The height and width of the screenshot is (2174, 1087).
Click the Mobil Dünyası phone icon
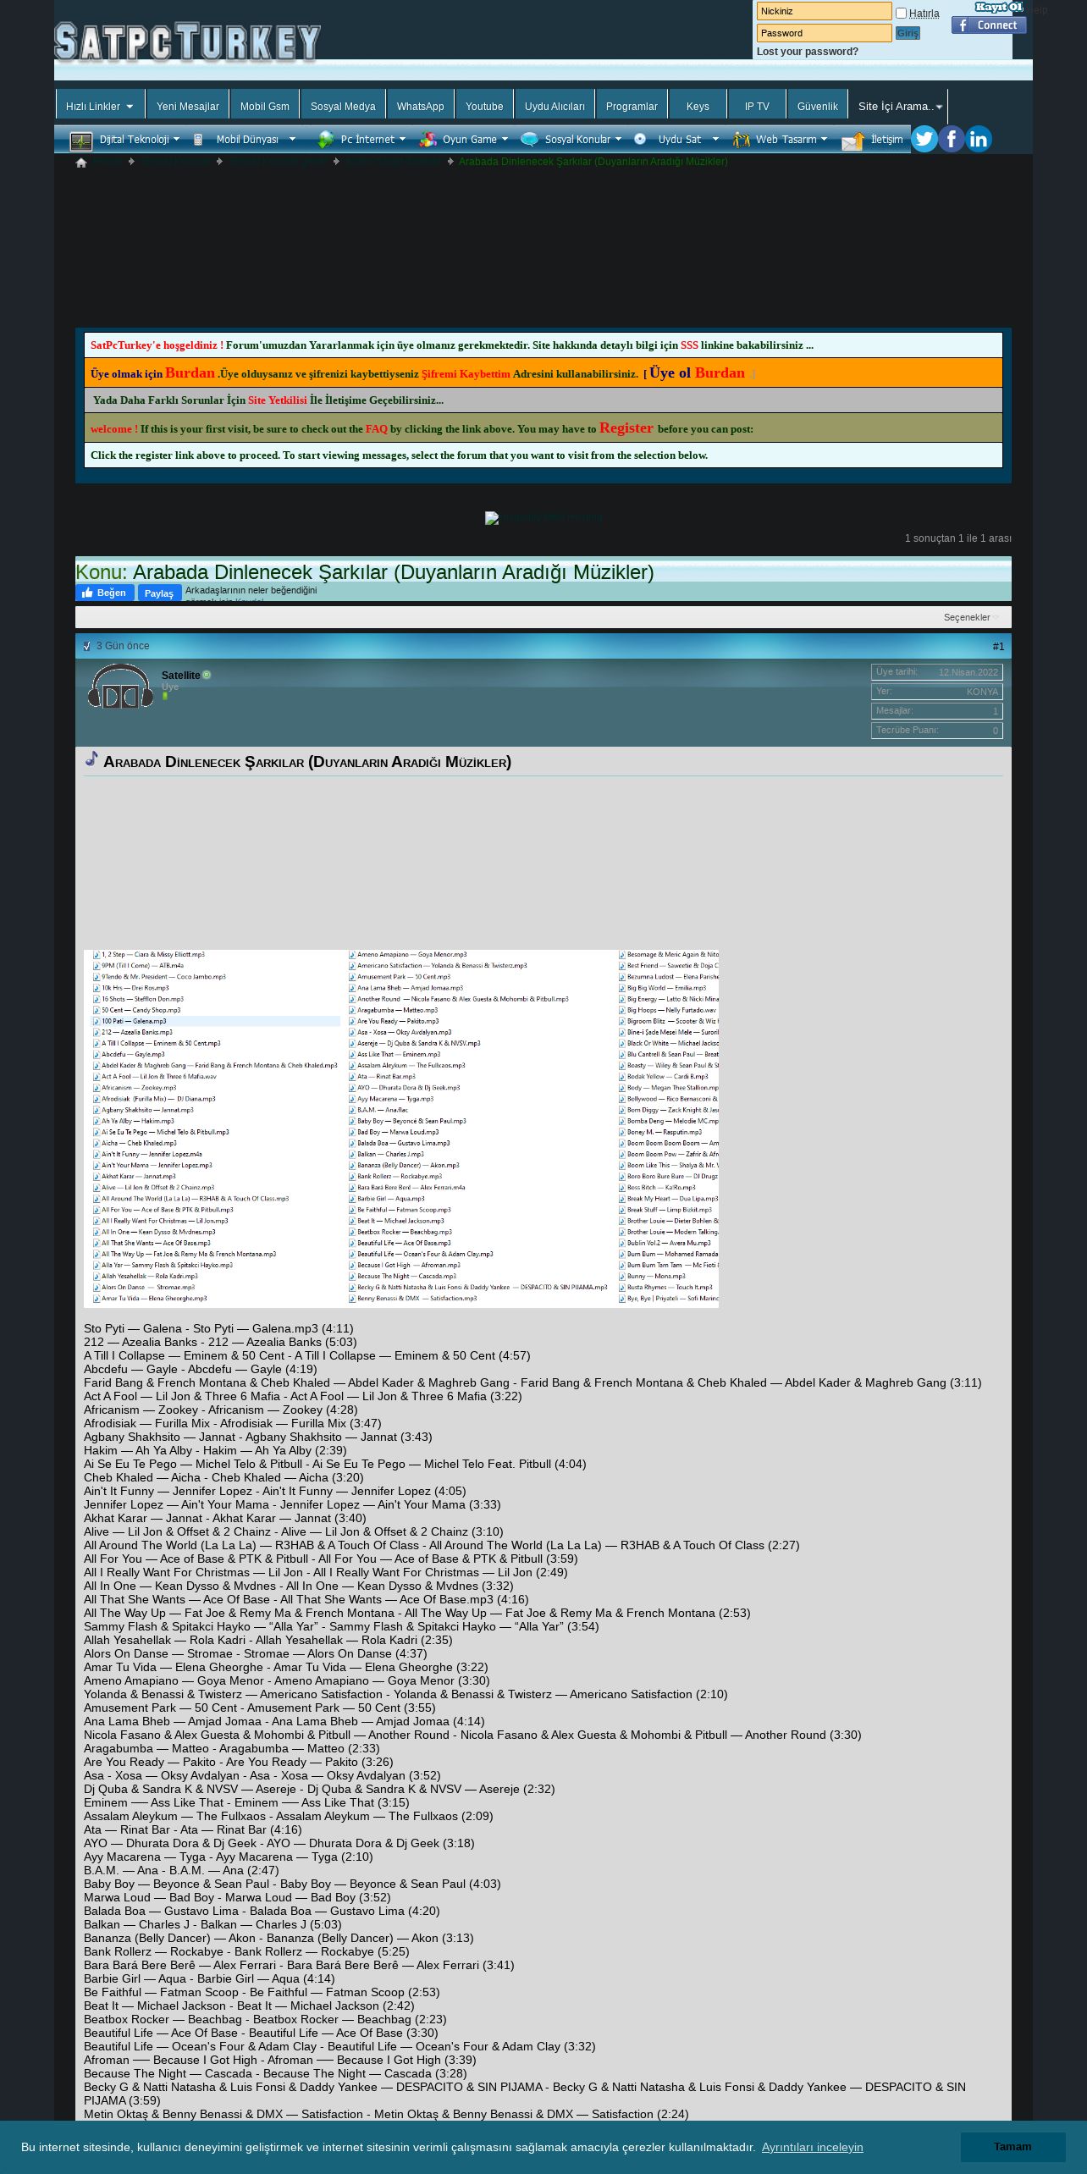click(x=198, y=140)
